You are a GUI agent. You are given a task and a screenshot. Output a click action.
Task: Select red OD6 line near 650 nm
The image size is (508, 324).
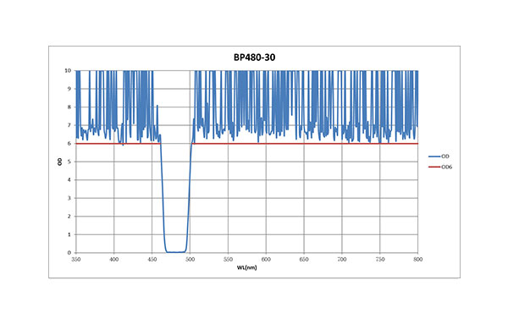(304, 143)
